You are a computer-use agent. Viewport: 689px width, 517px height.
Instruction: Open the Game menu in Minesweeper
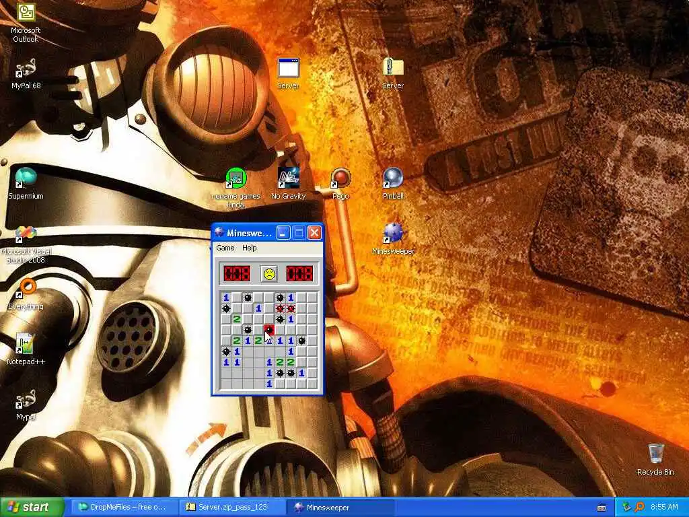click(225, 248)
